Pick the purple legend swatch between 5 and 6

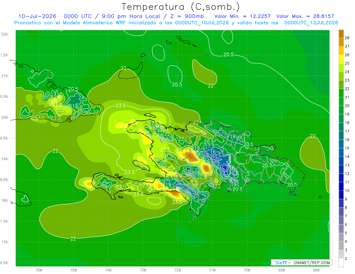pos(341,229)
